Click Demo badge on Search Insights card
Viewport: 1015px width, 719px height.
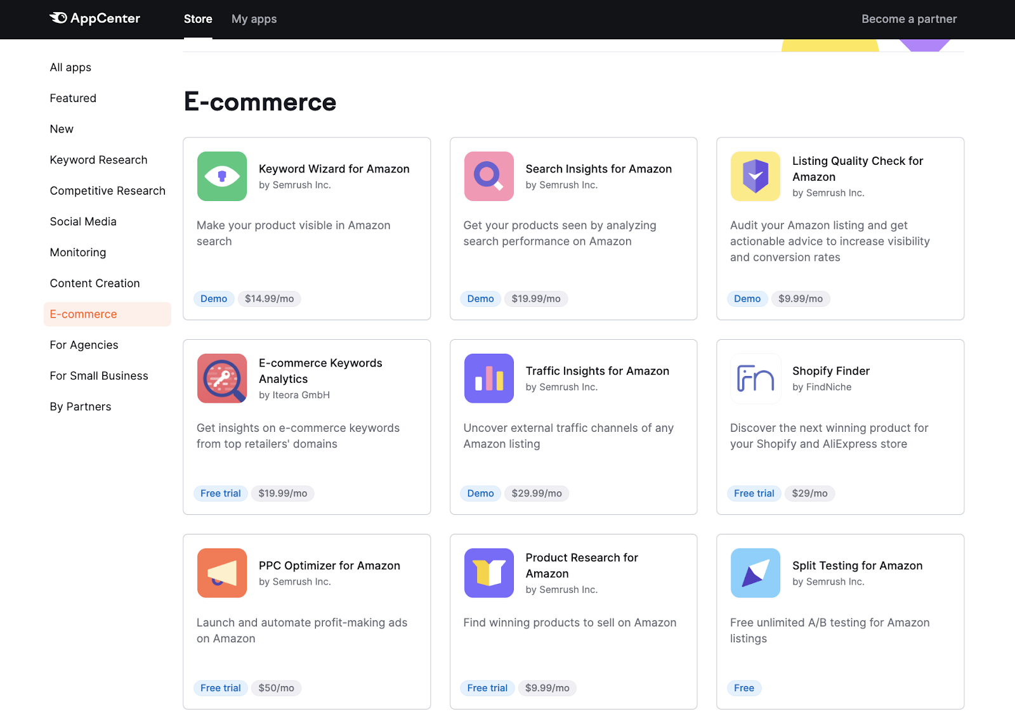(x=480, y=299)
